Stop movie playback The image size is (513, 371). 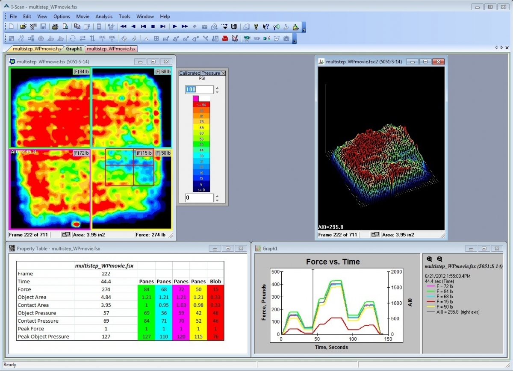153,26
